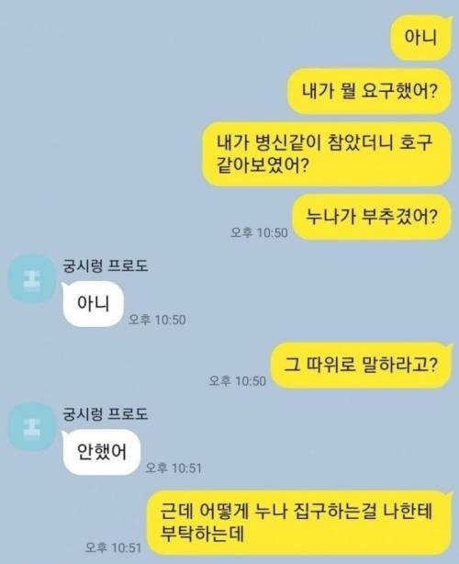
Task: Click timestamp beside '누나가 부추겼어?' bubble
Action: click(259, 232)
